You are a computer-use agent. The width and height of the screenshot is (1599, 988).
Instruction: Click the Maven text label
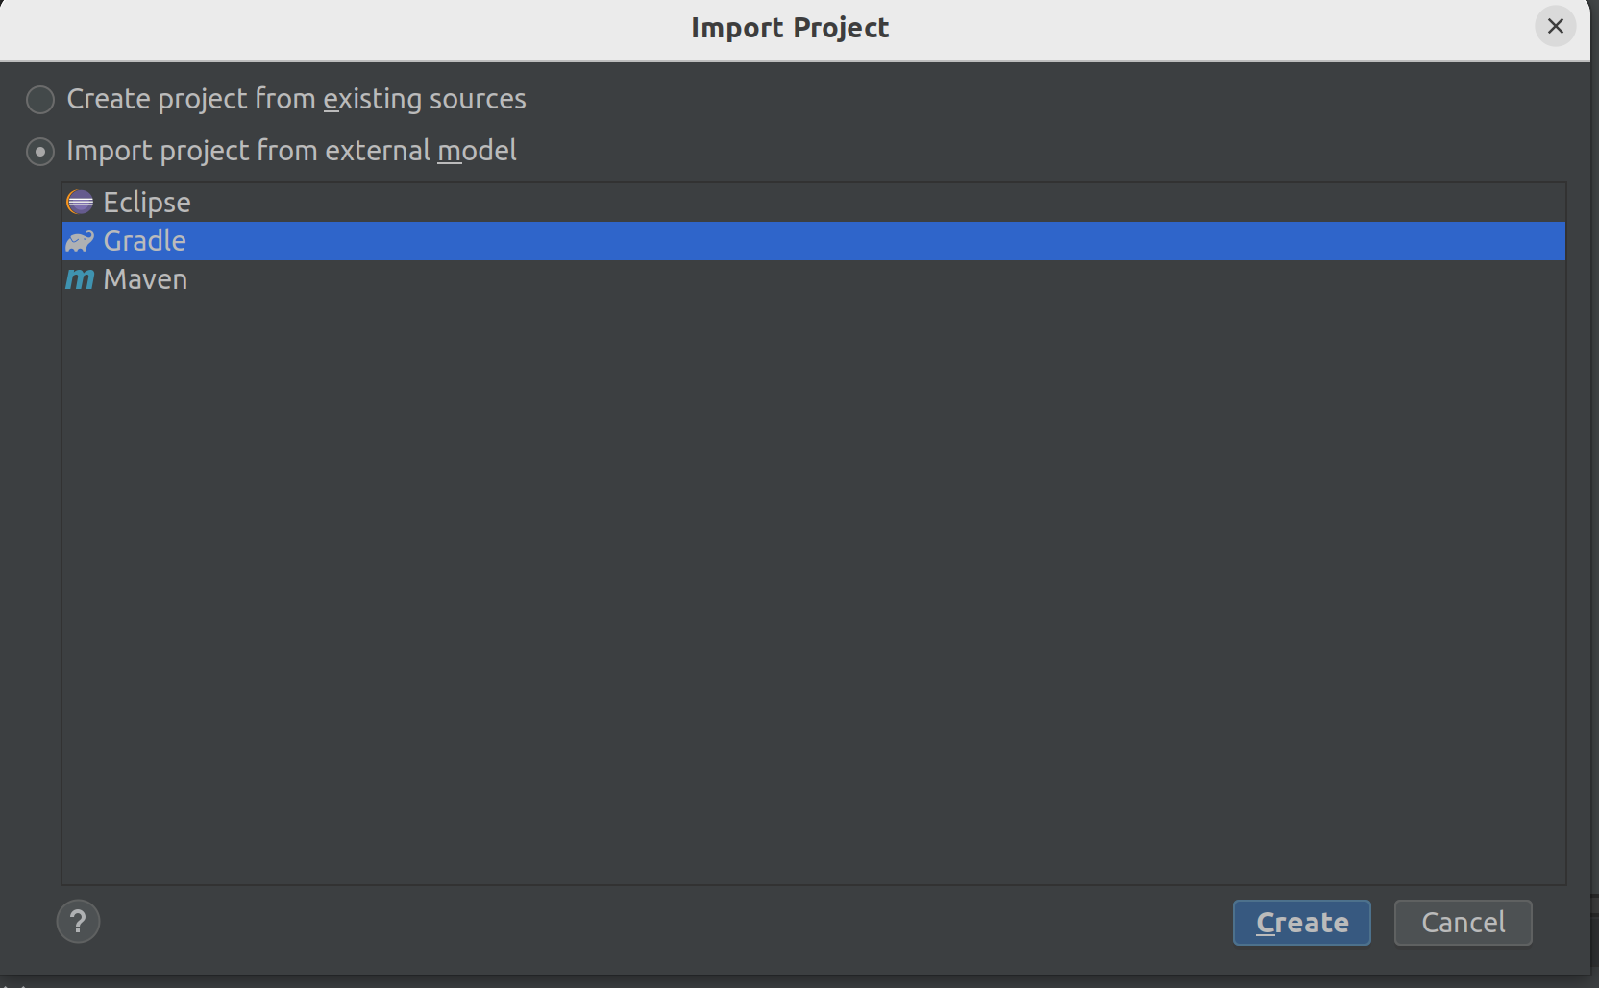(x=145, y=279)
